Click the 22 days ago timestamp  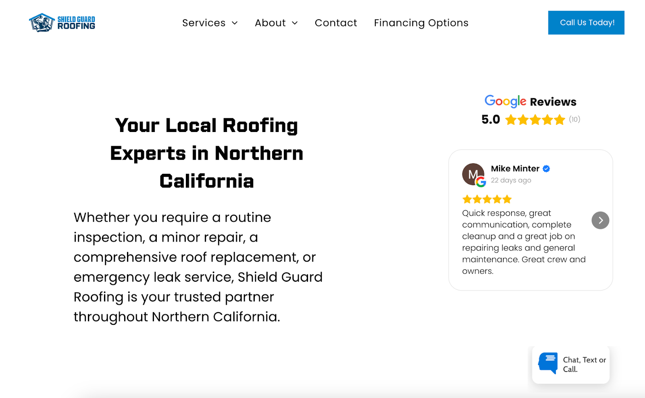(511, 180)
